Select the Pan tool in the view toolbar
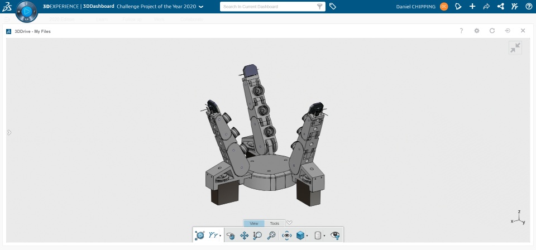The width and height of the screenshot is (536, 250). pyautogui.click(x=244, y=235)
